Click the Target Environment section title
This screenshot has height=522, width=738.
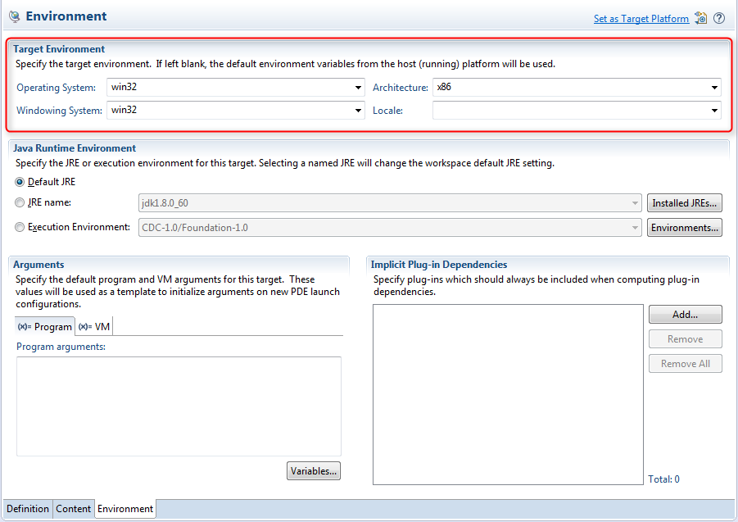[x=59, y=49]
